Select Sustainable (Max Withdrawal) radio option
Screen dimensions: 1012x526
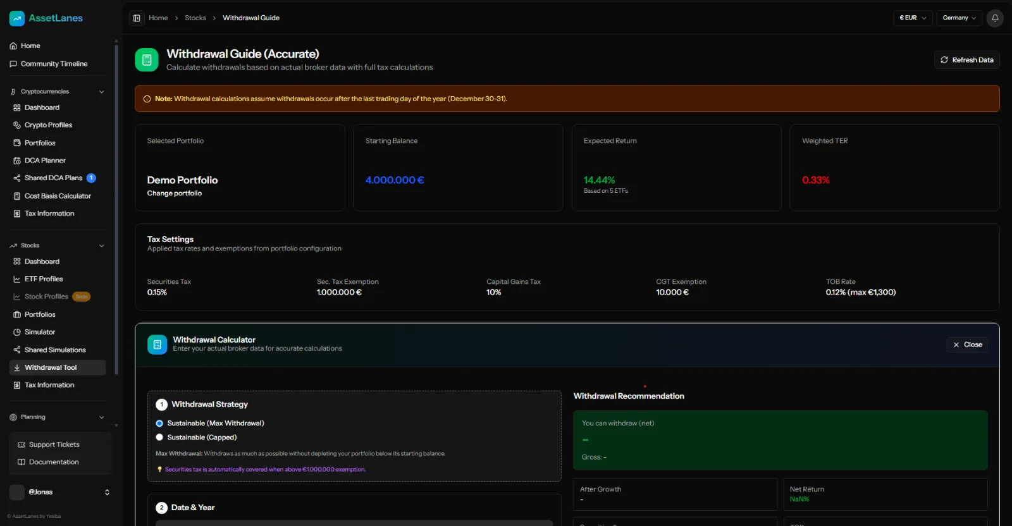(159, 424)
